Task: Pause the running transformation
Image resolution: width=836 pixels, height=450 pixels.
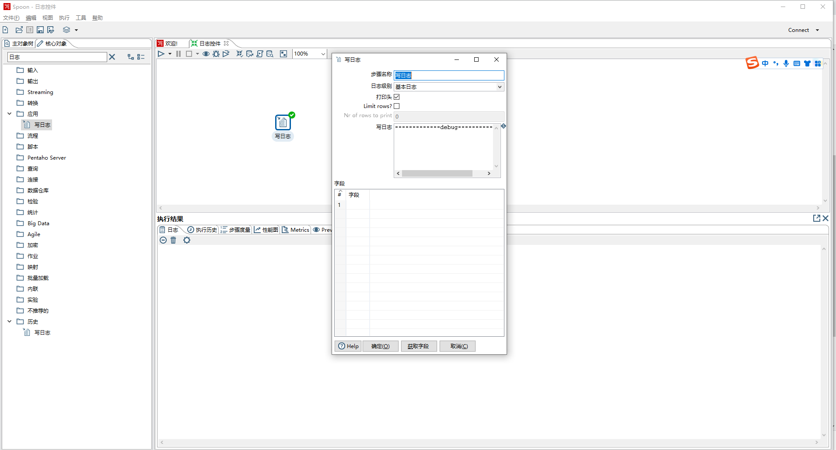Action: (178, 54)
